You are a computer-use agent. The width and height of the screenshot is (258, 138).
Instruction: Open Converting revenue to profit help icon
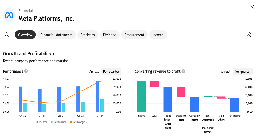pos(183,71)
